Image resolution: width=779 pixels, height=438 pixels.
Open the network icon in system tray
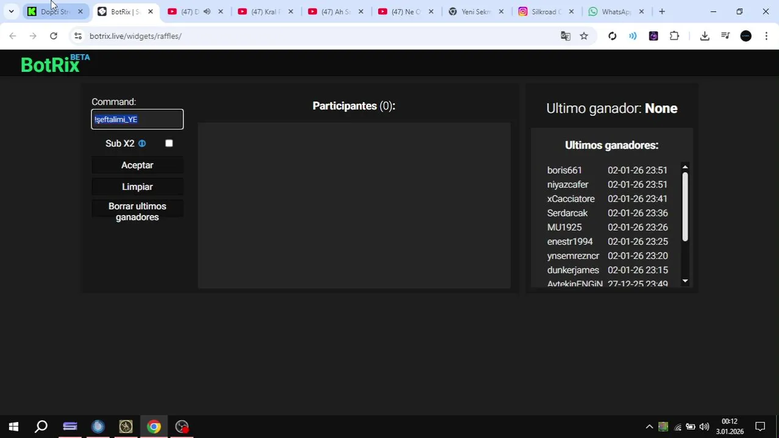[x=677, y=426]
